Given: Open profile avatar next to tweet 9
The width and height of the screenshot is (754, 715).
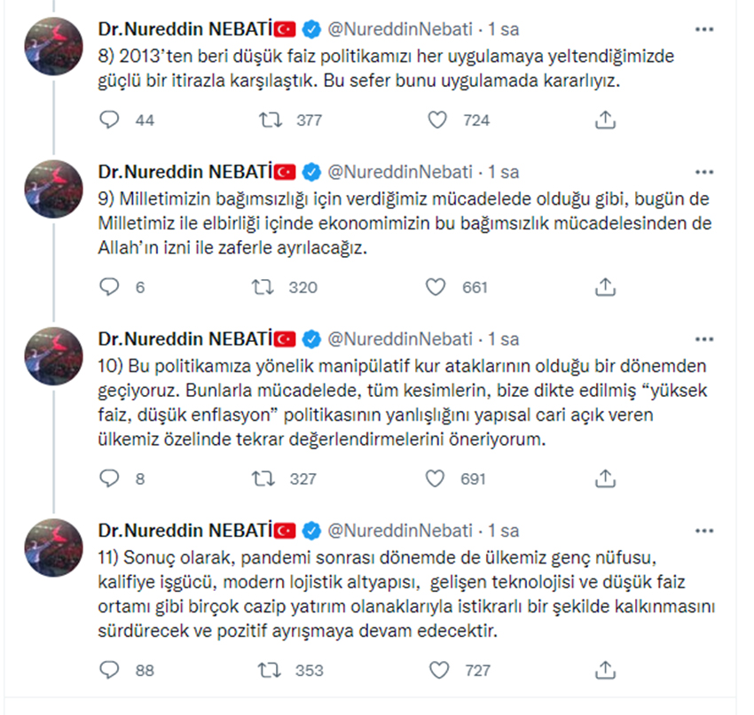Looking at the screenshot, I should tap(53, 189).
